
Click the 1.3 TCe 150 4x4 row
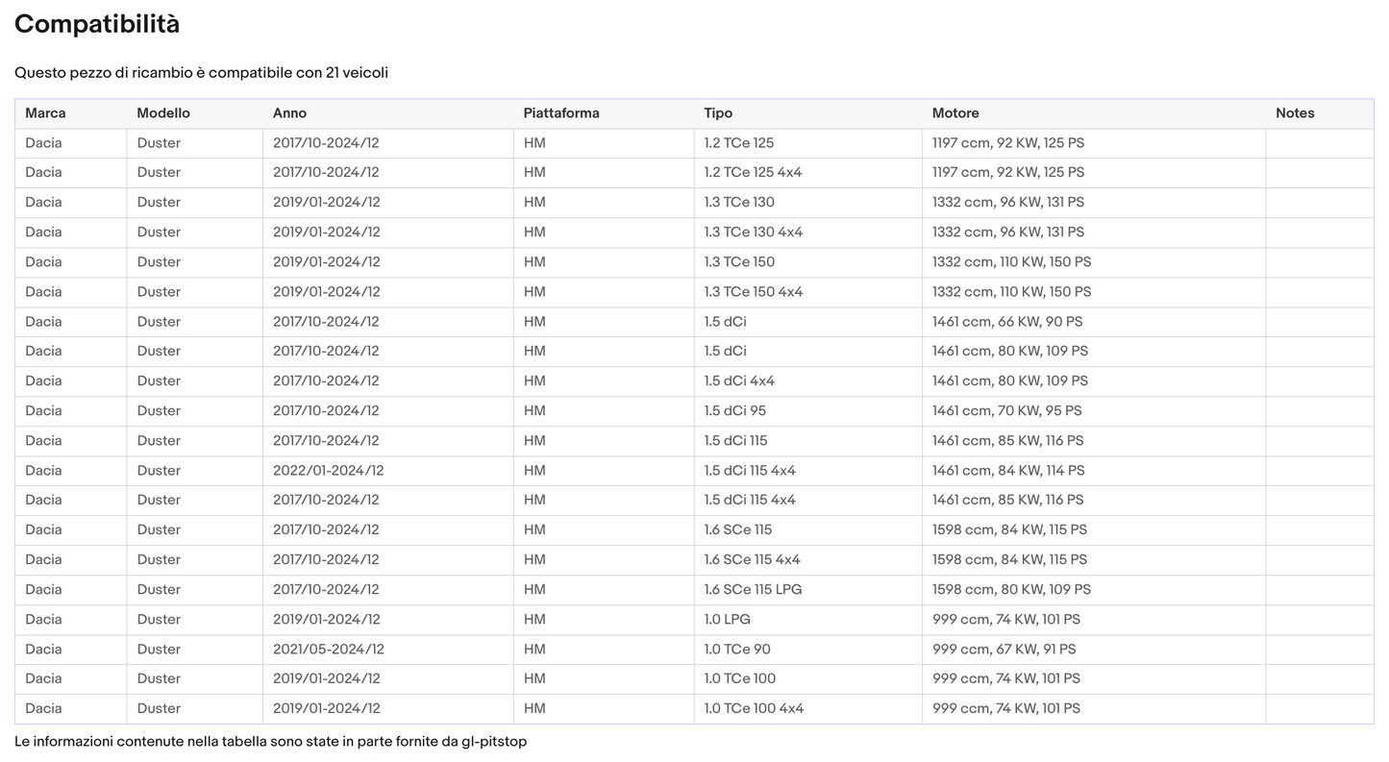694,292
